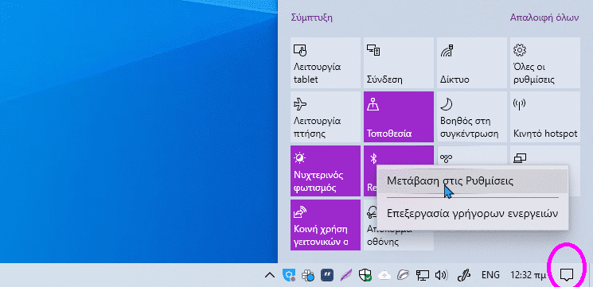The height and width of the screenshot is (287, 593).
Task: Switch input language via ENG indicator
Action: pos(490,275)
